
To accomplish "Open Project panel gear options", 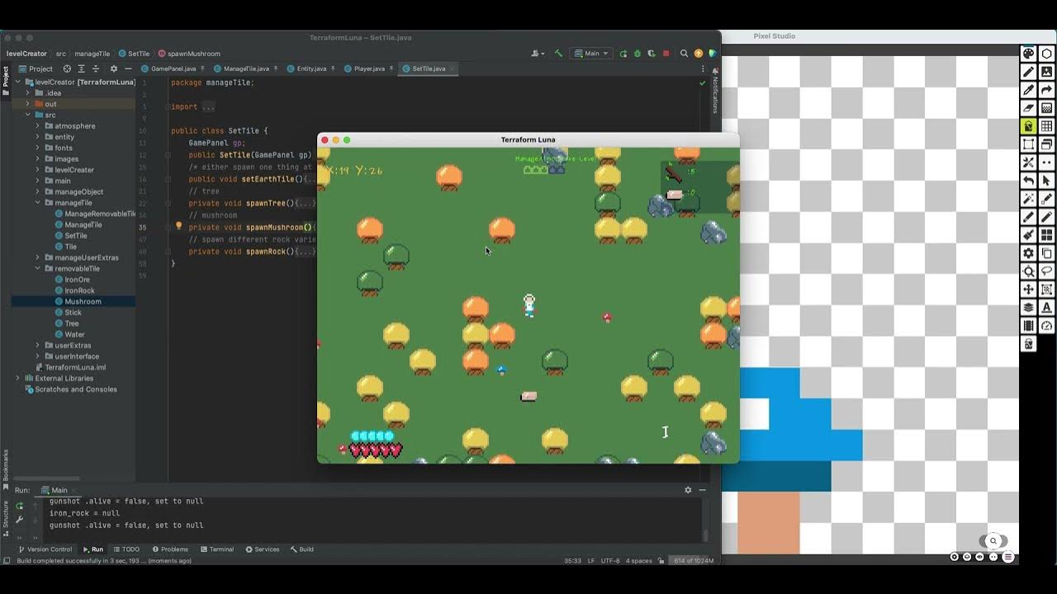I will coord(113,68).
